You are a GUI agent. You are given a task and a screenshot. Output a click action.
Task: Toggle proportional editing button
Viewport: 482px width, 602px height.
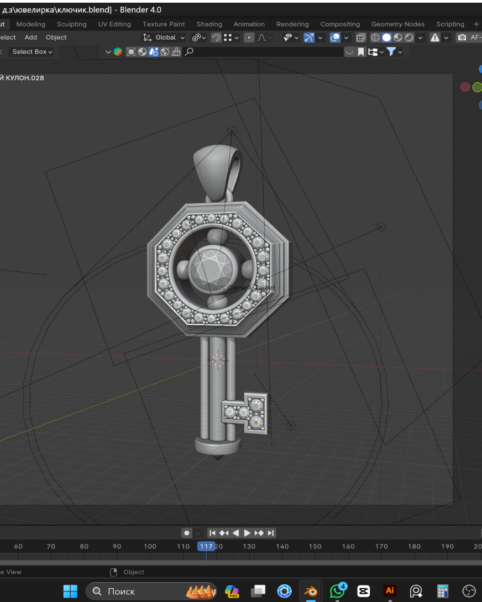tap(249, 38)
